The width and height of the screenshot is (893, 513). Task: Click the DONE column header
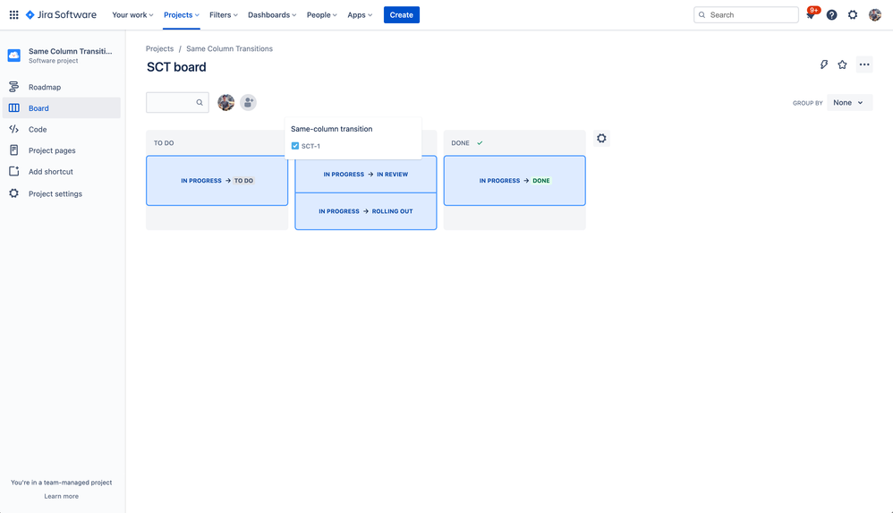pyautogui.click(x=460, y=143)
